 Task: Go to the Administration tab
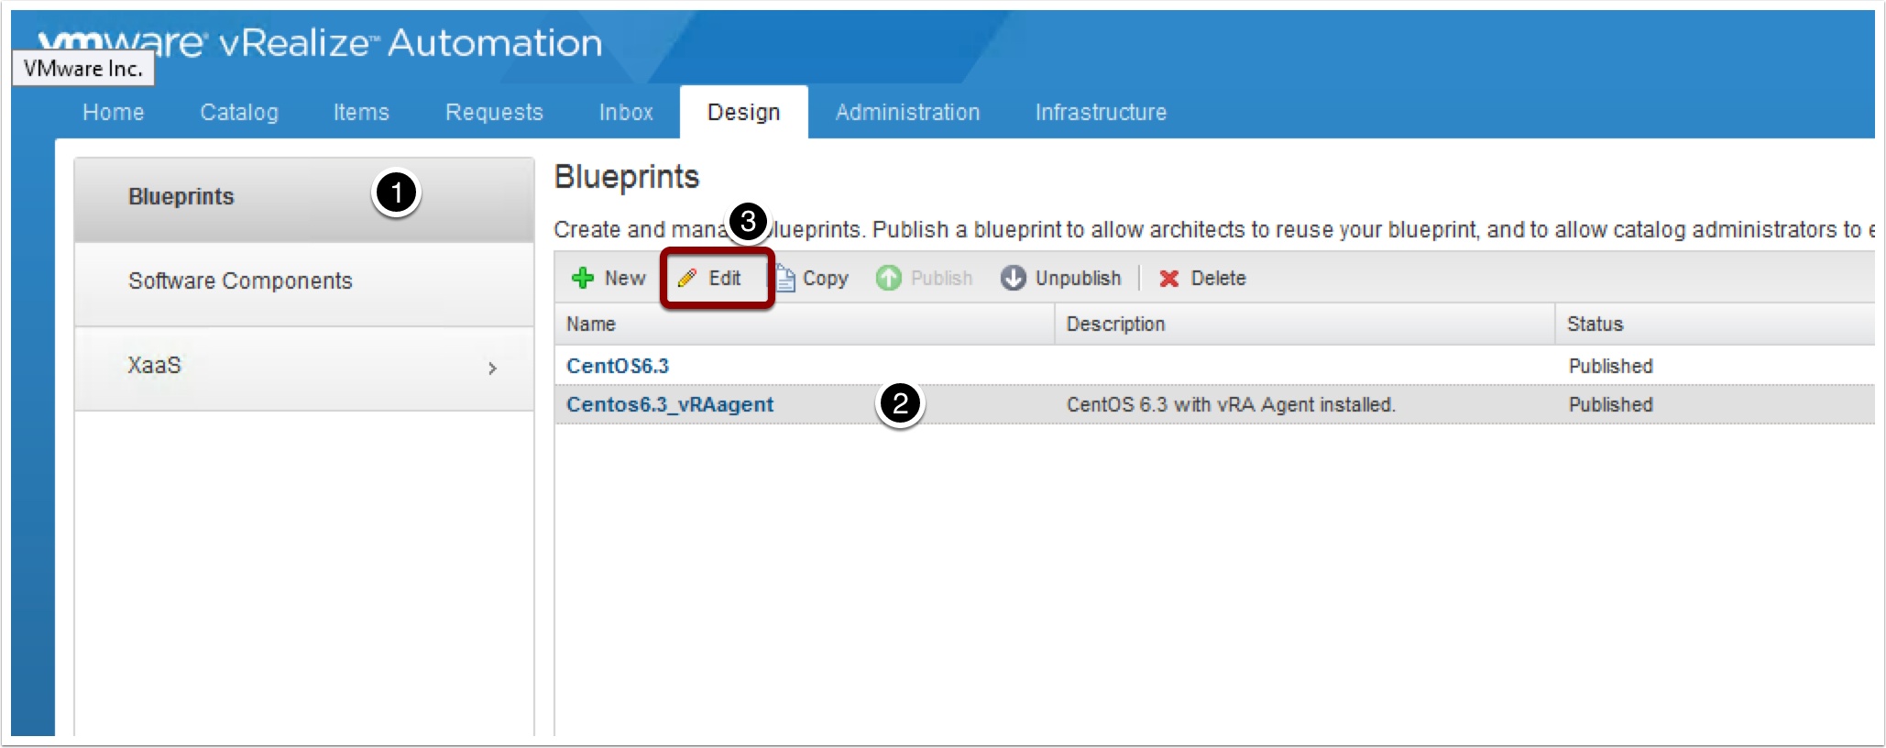pyautogui.click(x=907, y=112)
